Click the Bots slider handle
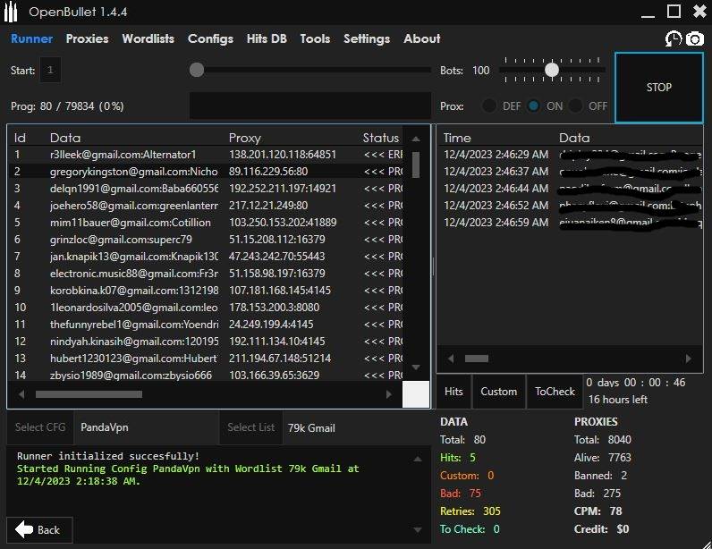The width and height of the screenshot is (712, 549). [552, 70]
